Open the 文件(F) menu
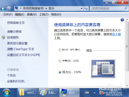This screenshot has width=129, height=97. pyautogui.click(x=8, y=14)
